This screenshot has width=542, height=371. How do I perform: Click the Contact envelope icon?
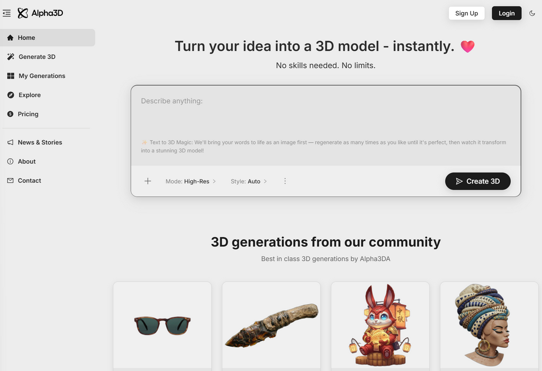11,180
